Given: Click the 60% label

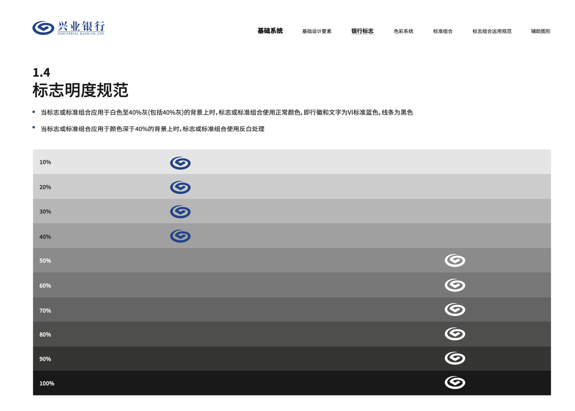Looking at the screenshot, I should tap(45, 286).
